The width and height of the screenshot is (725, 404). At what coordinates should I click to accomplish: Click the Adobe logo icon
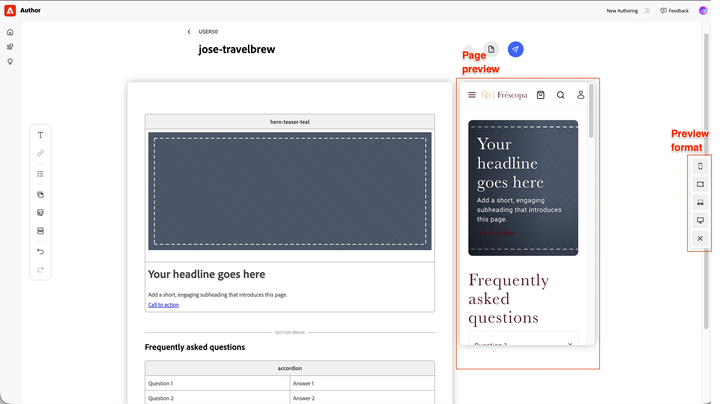(x=10, y=10)
